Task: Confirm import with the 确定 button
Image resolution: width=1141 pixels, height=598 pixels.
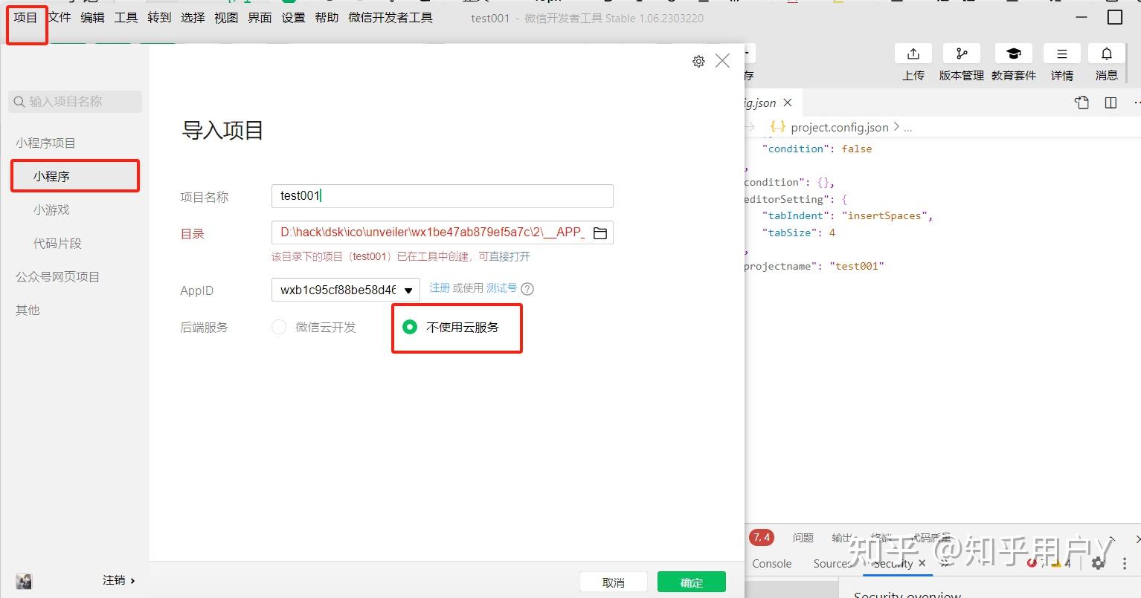Action: click(691, 582)
